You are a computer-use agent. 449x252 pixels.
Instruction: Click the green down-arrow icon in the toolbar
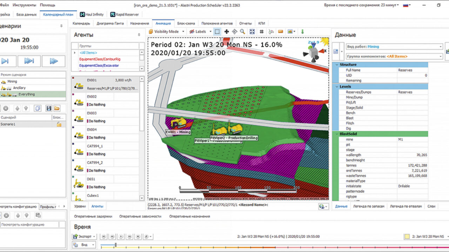[302, 31]
